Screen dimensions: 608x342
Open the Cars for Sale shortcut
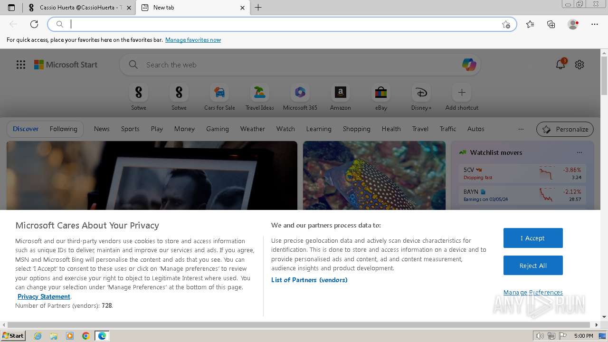point(219,96)
